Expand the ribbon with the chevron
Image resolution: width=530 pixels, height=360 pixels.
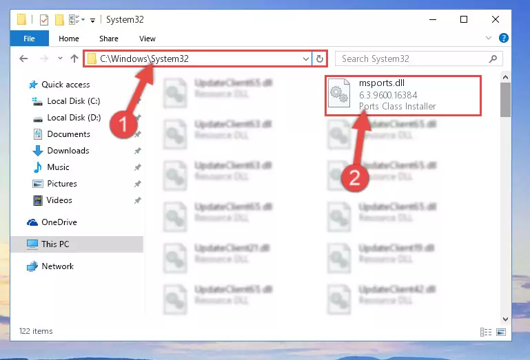tap(489, 38)
